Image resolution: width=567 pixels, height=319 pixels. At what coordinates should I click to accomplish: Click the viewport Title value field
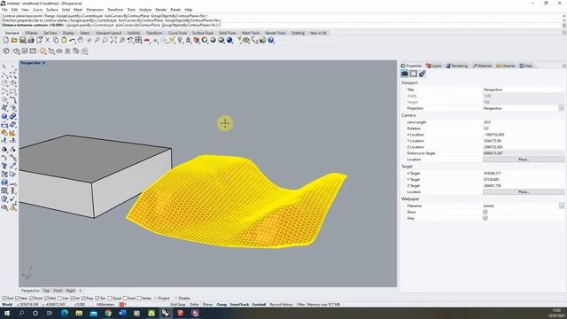coord(524,89)
